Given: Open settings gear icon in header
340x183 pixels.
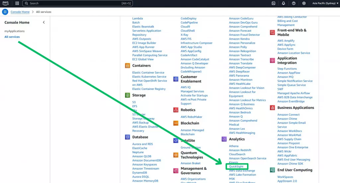Looking at the screenshot, I should click(304, 3).
